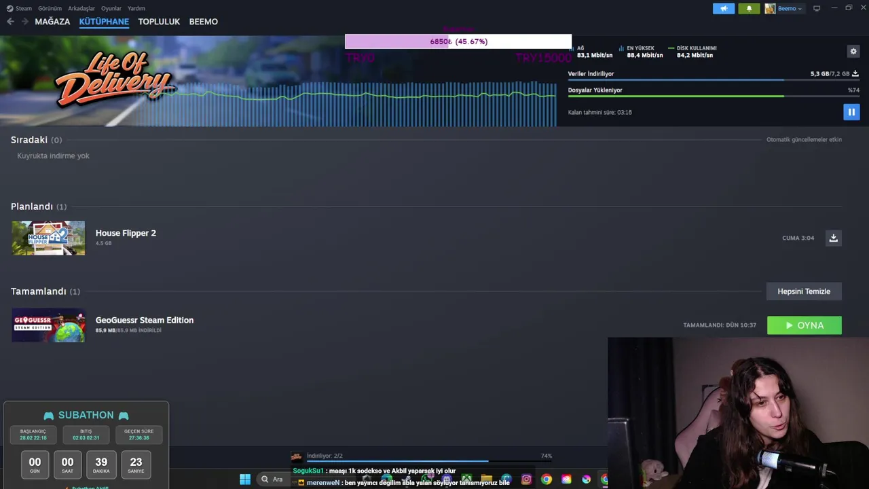
Task: Pause the Life Of Delivery download
Action: point(851,112)
